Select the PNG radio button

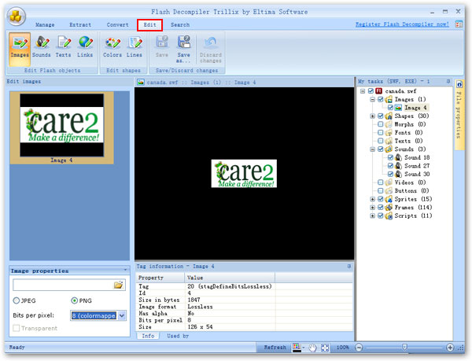[74, 300]
